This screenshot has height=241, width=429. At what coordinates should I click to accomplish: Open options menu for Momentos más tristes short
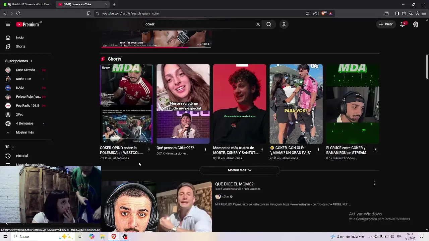(262, 150)
